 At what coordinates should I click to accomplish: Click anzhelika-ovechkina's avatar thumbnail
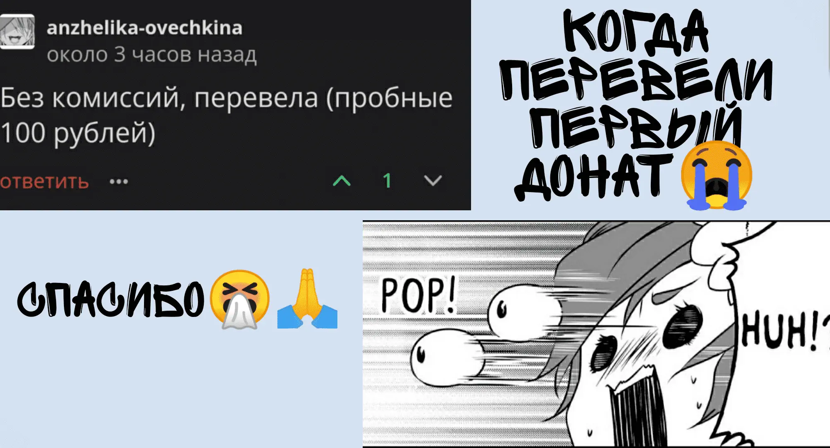click(x=17, y=32)
